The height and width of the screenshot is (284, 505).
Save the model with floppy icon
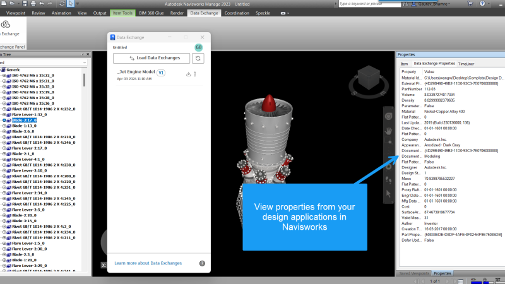25,4
